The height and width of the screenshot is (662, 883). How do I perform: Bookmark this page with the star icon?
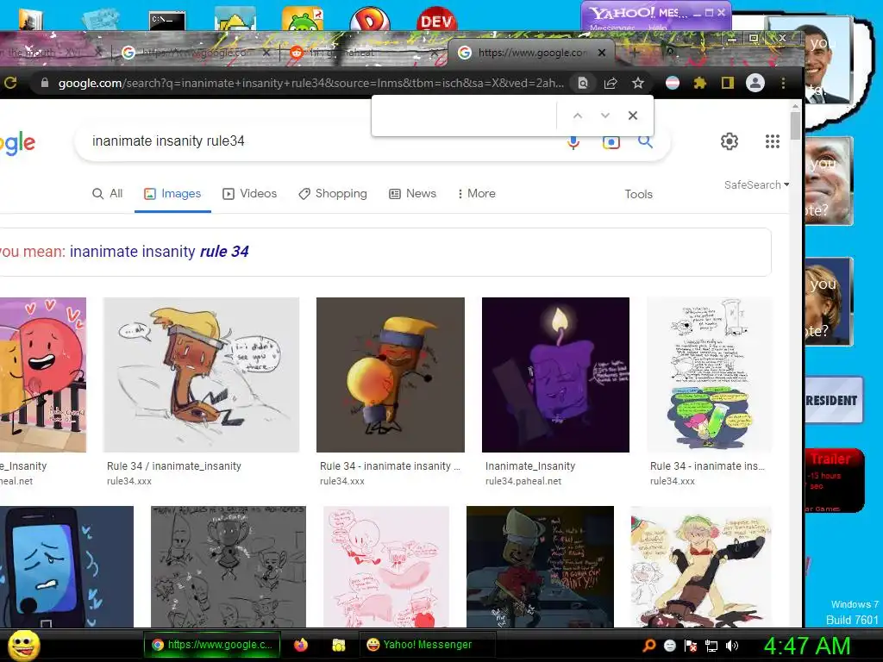(637, 84)
